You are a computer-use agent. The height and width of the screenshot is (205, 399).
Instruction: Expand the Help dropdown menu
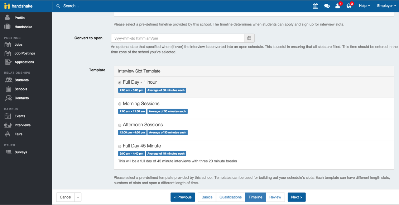364,6
